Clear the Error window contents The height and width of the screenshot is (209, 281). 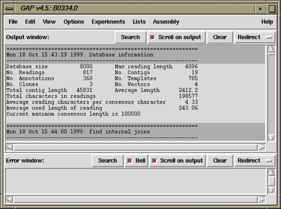click(x=219, y=161)
